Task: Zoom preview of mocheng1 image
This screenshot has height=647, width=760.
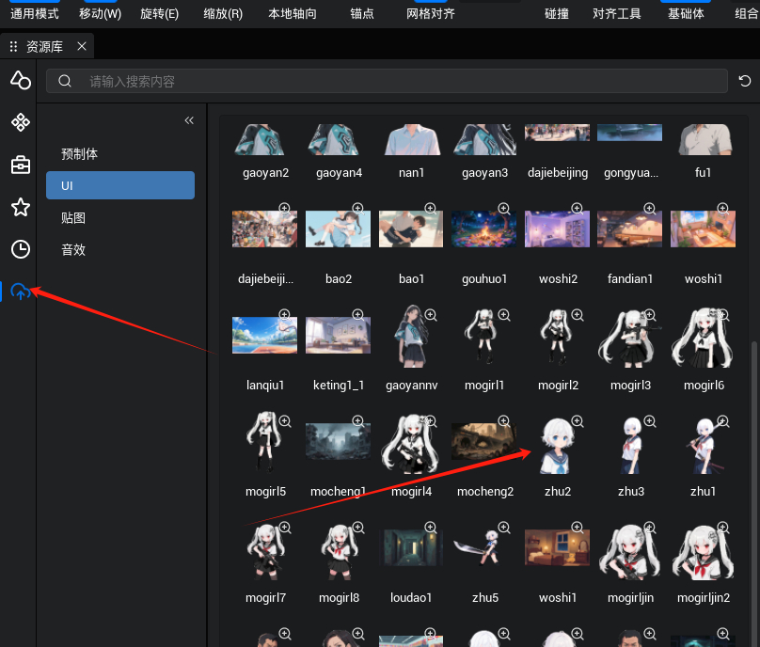Action: click(358, 420)
